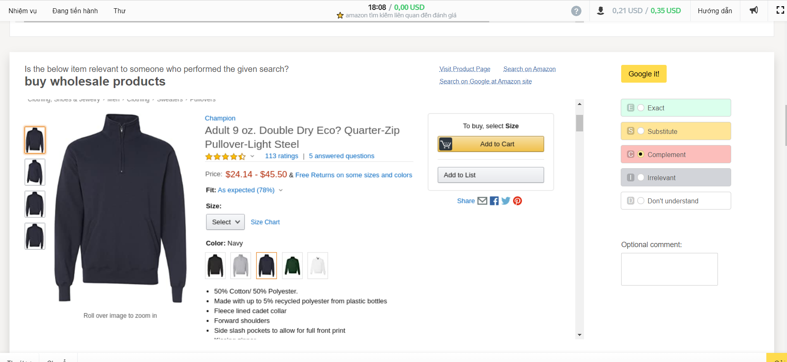Pick the green pullover color swatch
Image resolution: width=787 pixels, height=362 pixels.
(x=292, y=266)
